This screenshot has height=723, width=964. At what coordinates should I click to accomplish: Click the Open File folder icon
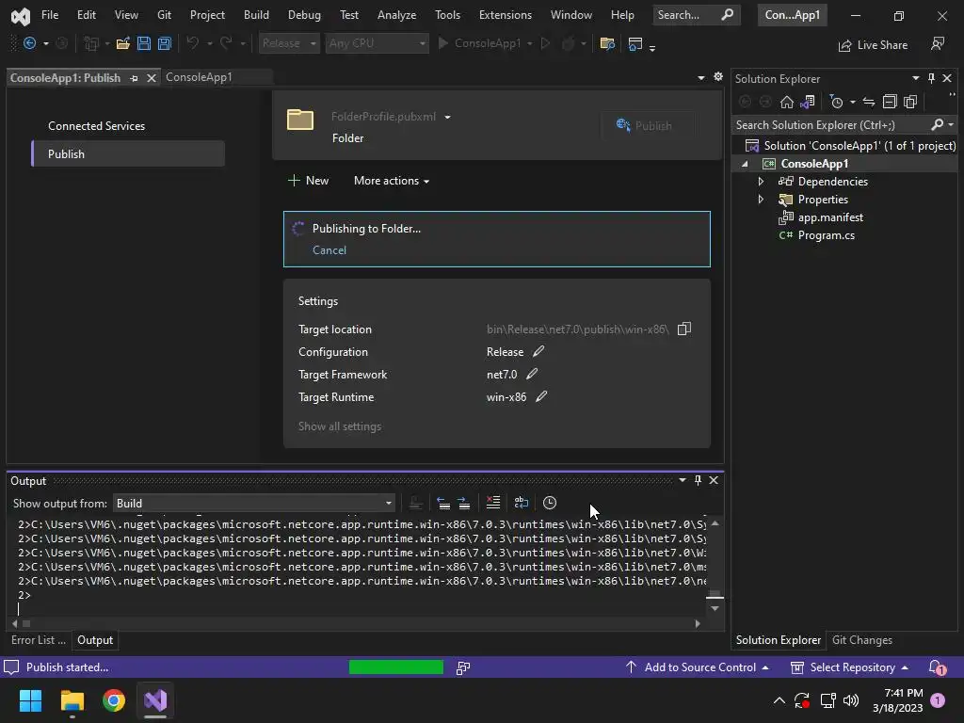[123, 43]
